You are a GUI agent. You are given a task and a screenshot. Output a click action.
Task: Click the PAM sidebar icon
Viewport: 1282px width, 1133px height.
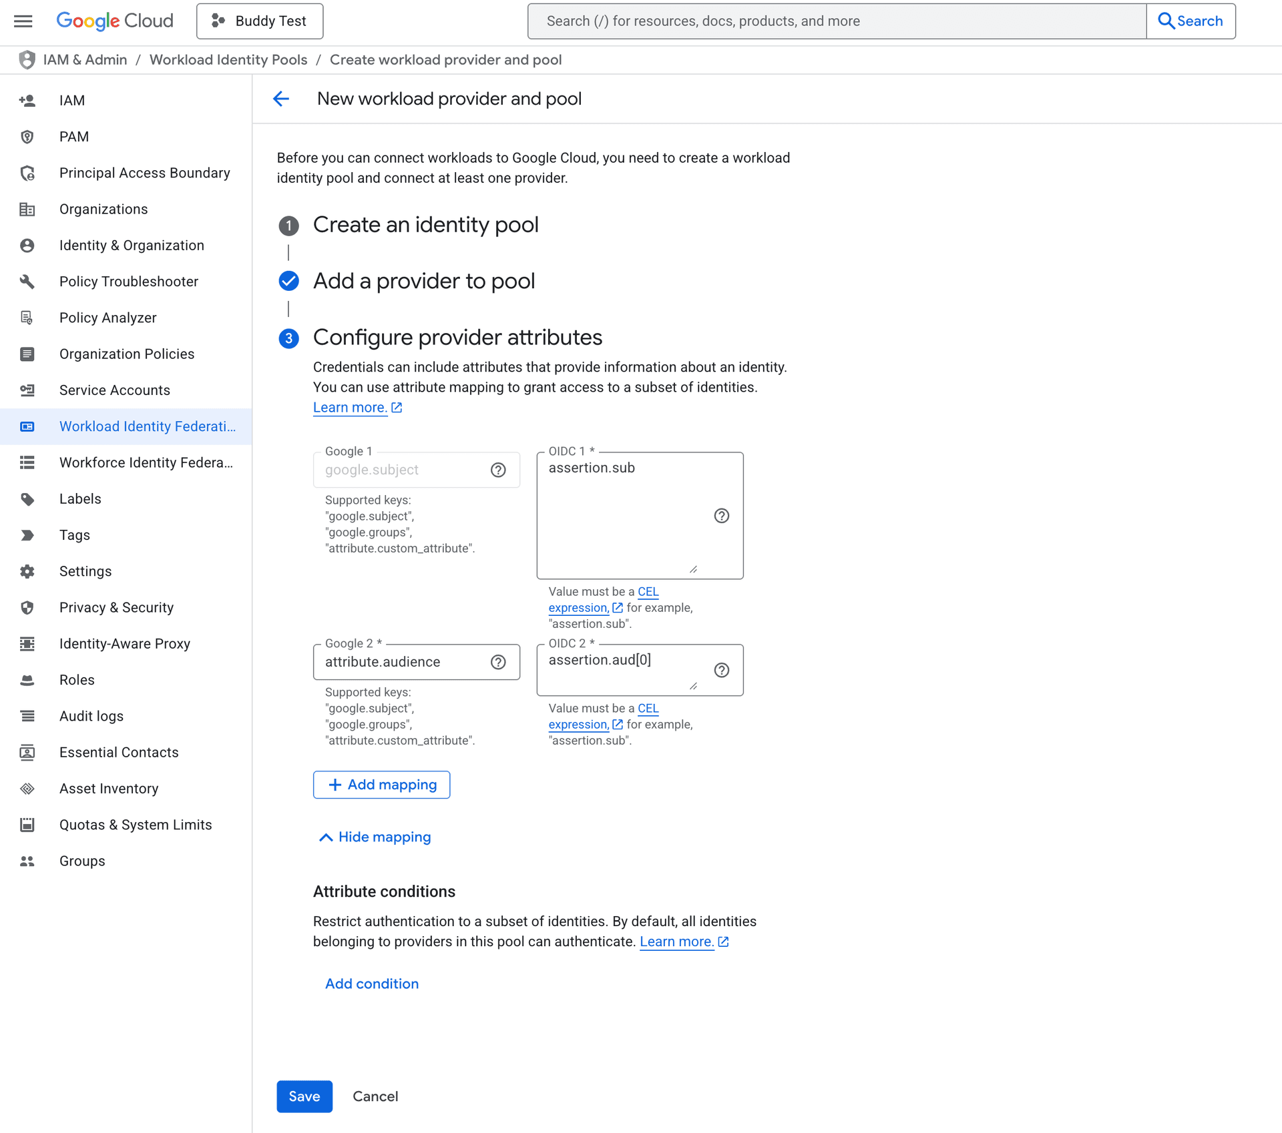pyautogui.click(x=27, y=137)
